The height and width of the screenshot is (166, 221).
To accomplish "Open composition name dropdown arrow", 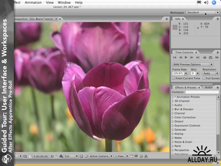I will point(56,19).
